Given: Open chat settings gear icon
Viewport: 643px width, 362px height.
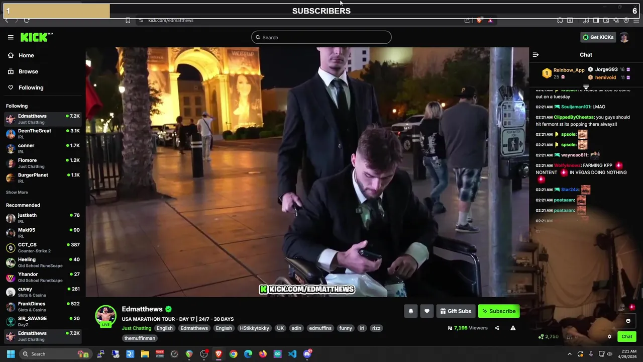Looking at the screenshot, I should tap(609, 337).
